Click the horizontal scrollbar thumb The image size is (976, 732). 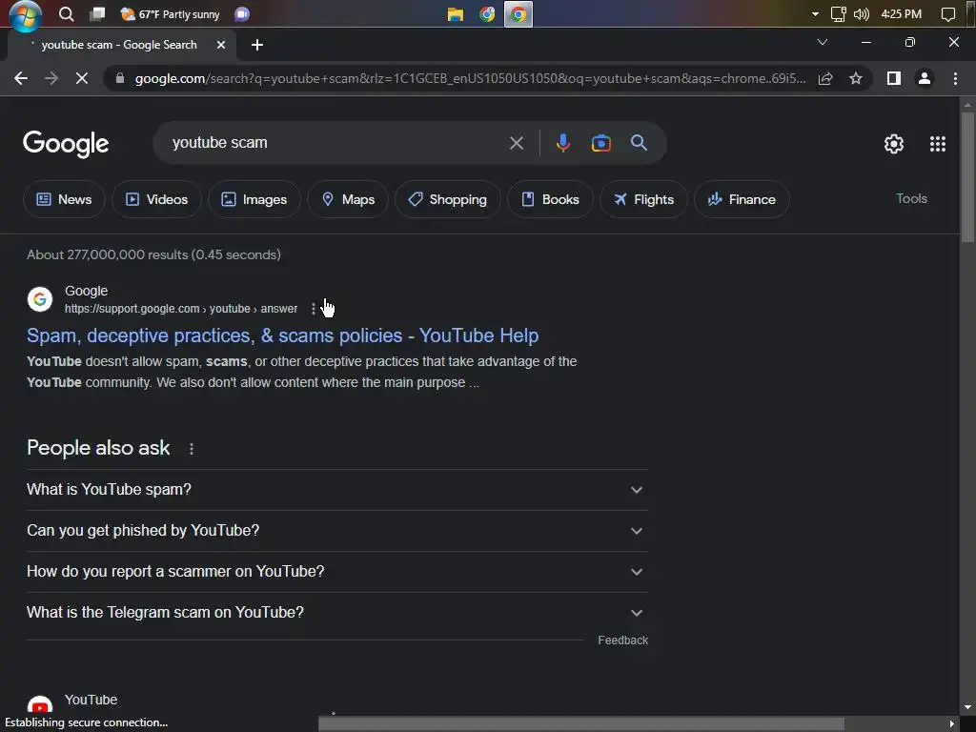tap(581, 724)
